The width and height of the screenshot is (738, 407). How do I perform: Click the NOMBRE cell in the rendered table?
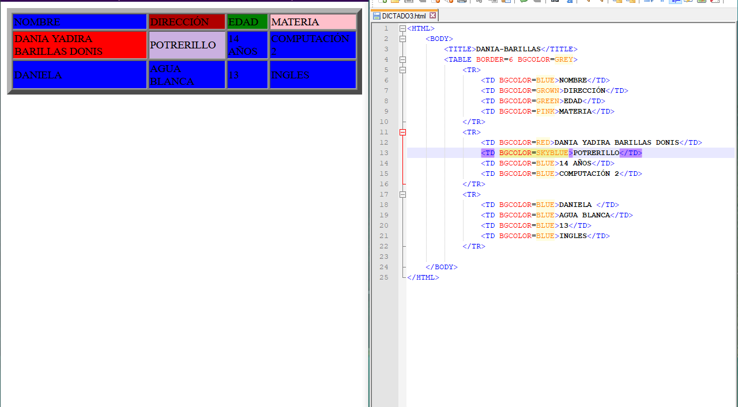(80, 22)
